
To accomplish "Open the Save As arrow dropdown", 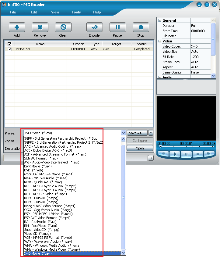I will click(x=151, y=133).
